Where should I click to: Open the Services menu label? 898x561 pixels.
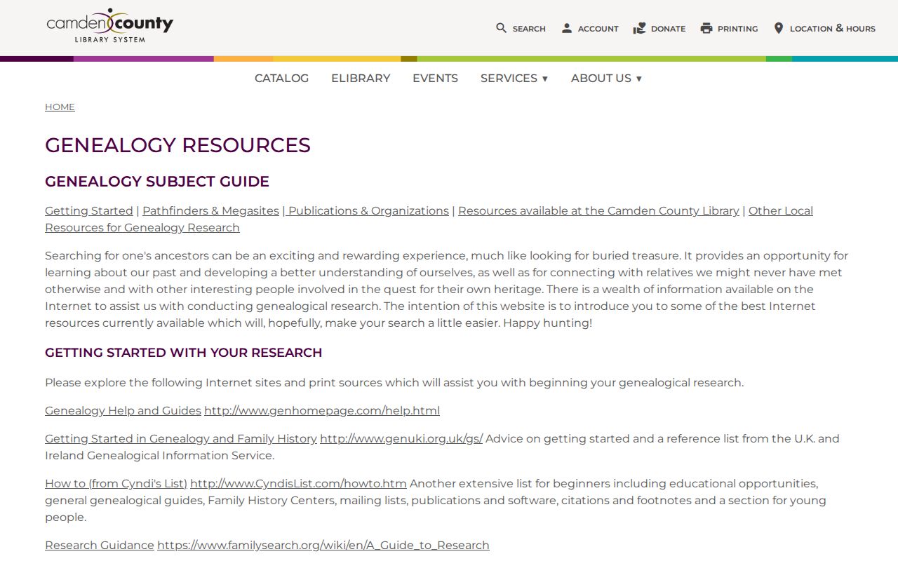(x=509, y=79)
